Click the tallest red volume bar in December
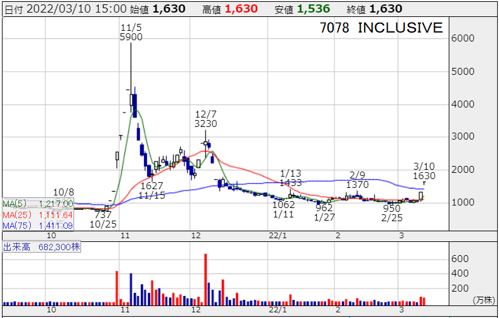This screenshot has width=499, height=318. (x=206, y=279)
